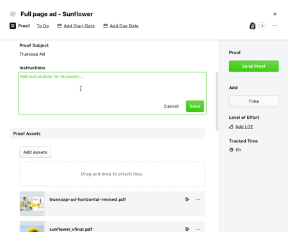Open more options for truesoap-ad-horizontal-revised.pdf
Image resolution: width=288 pixels, height=232 pixels.
198,199
